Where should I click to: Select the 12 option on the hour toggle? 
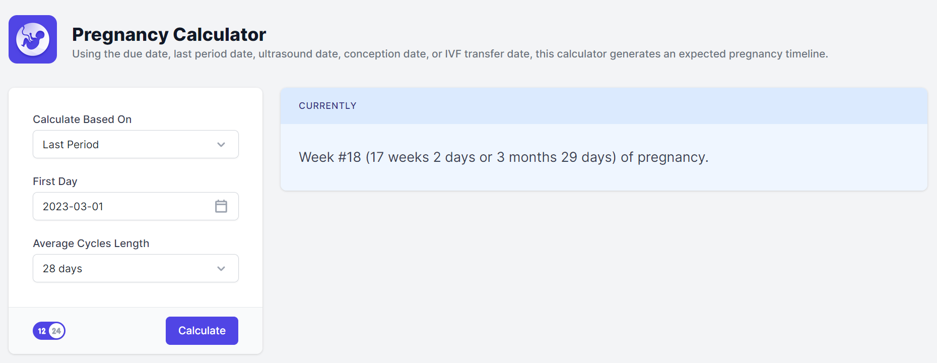[x=42, y=331]
